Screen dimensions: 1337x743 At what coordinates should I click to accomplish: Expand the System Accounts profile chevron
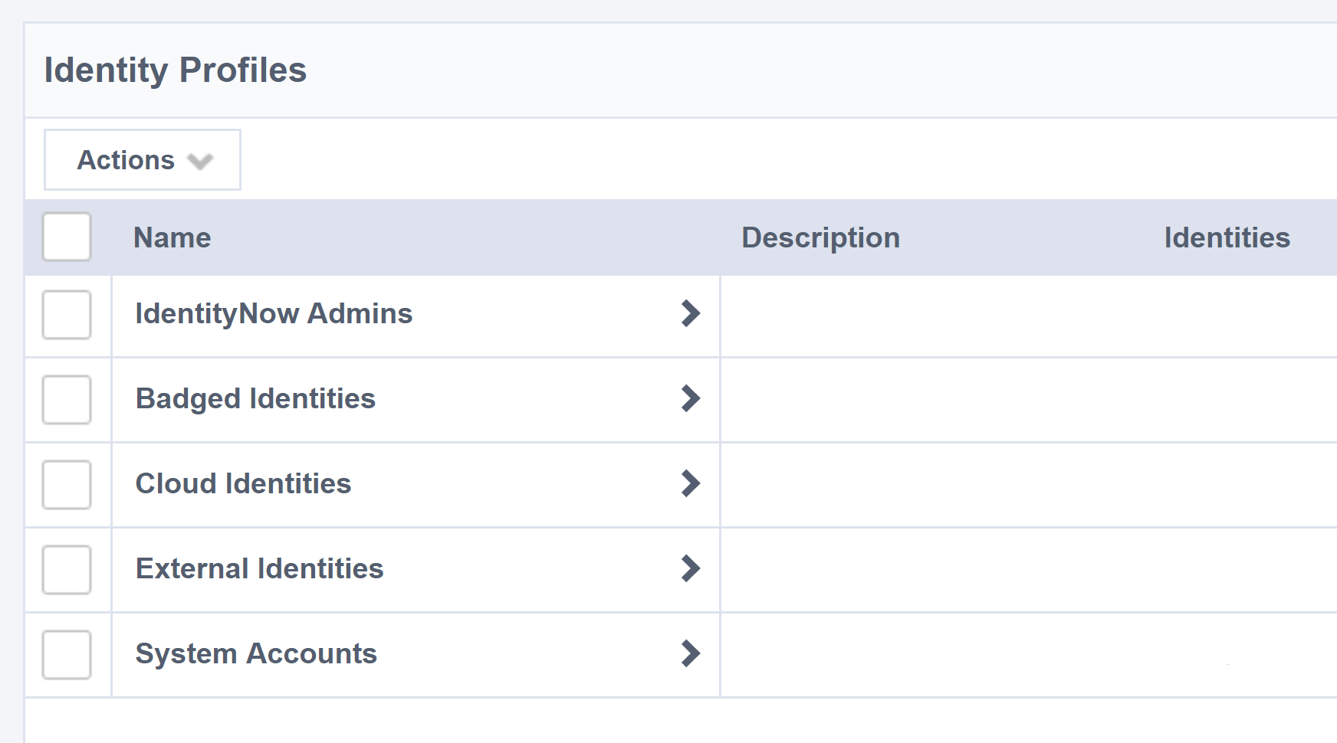coord(691,653)
